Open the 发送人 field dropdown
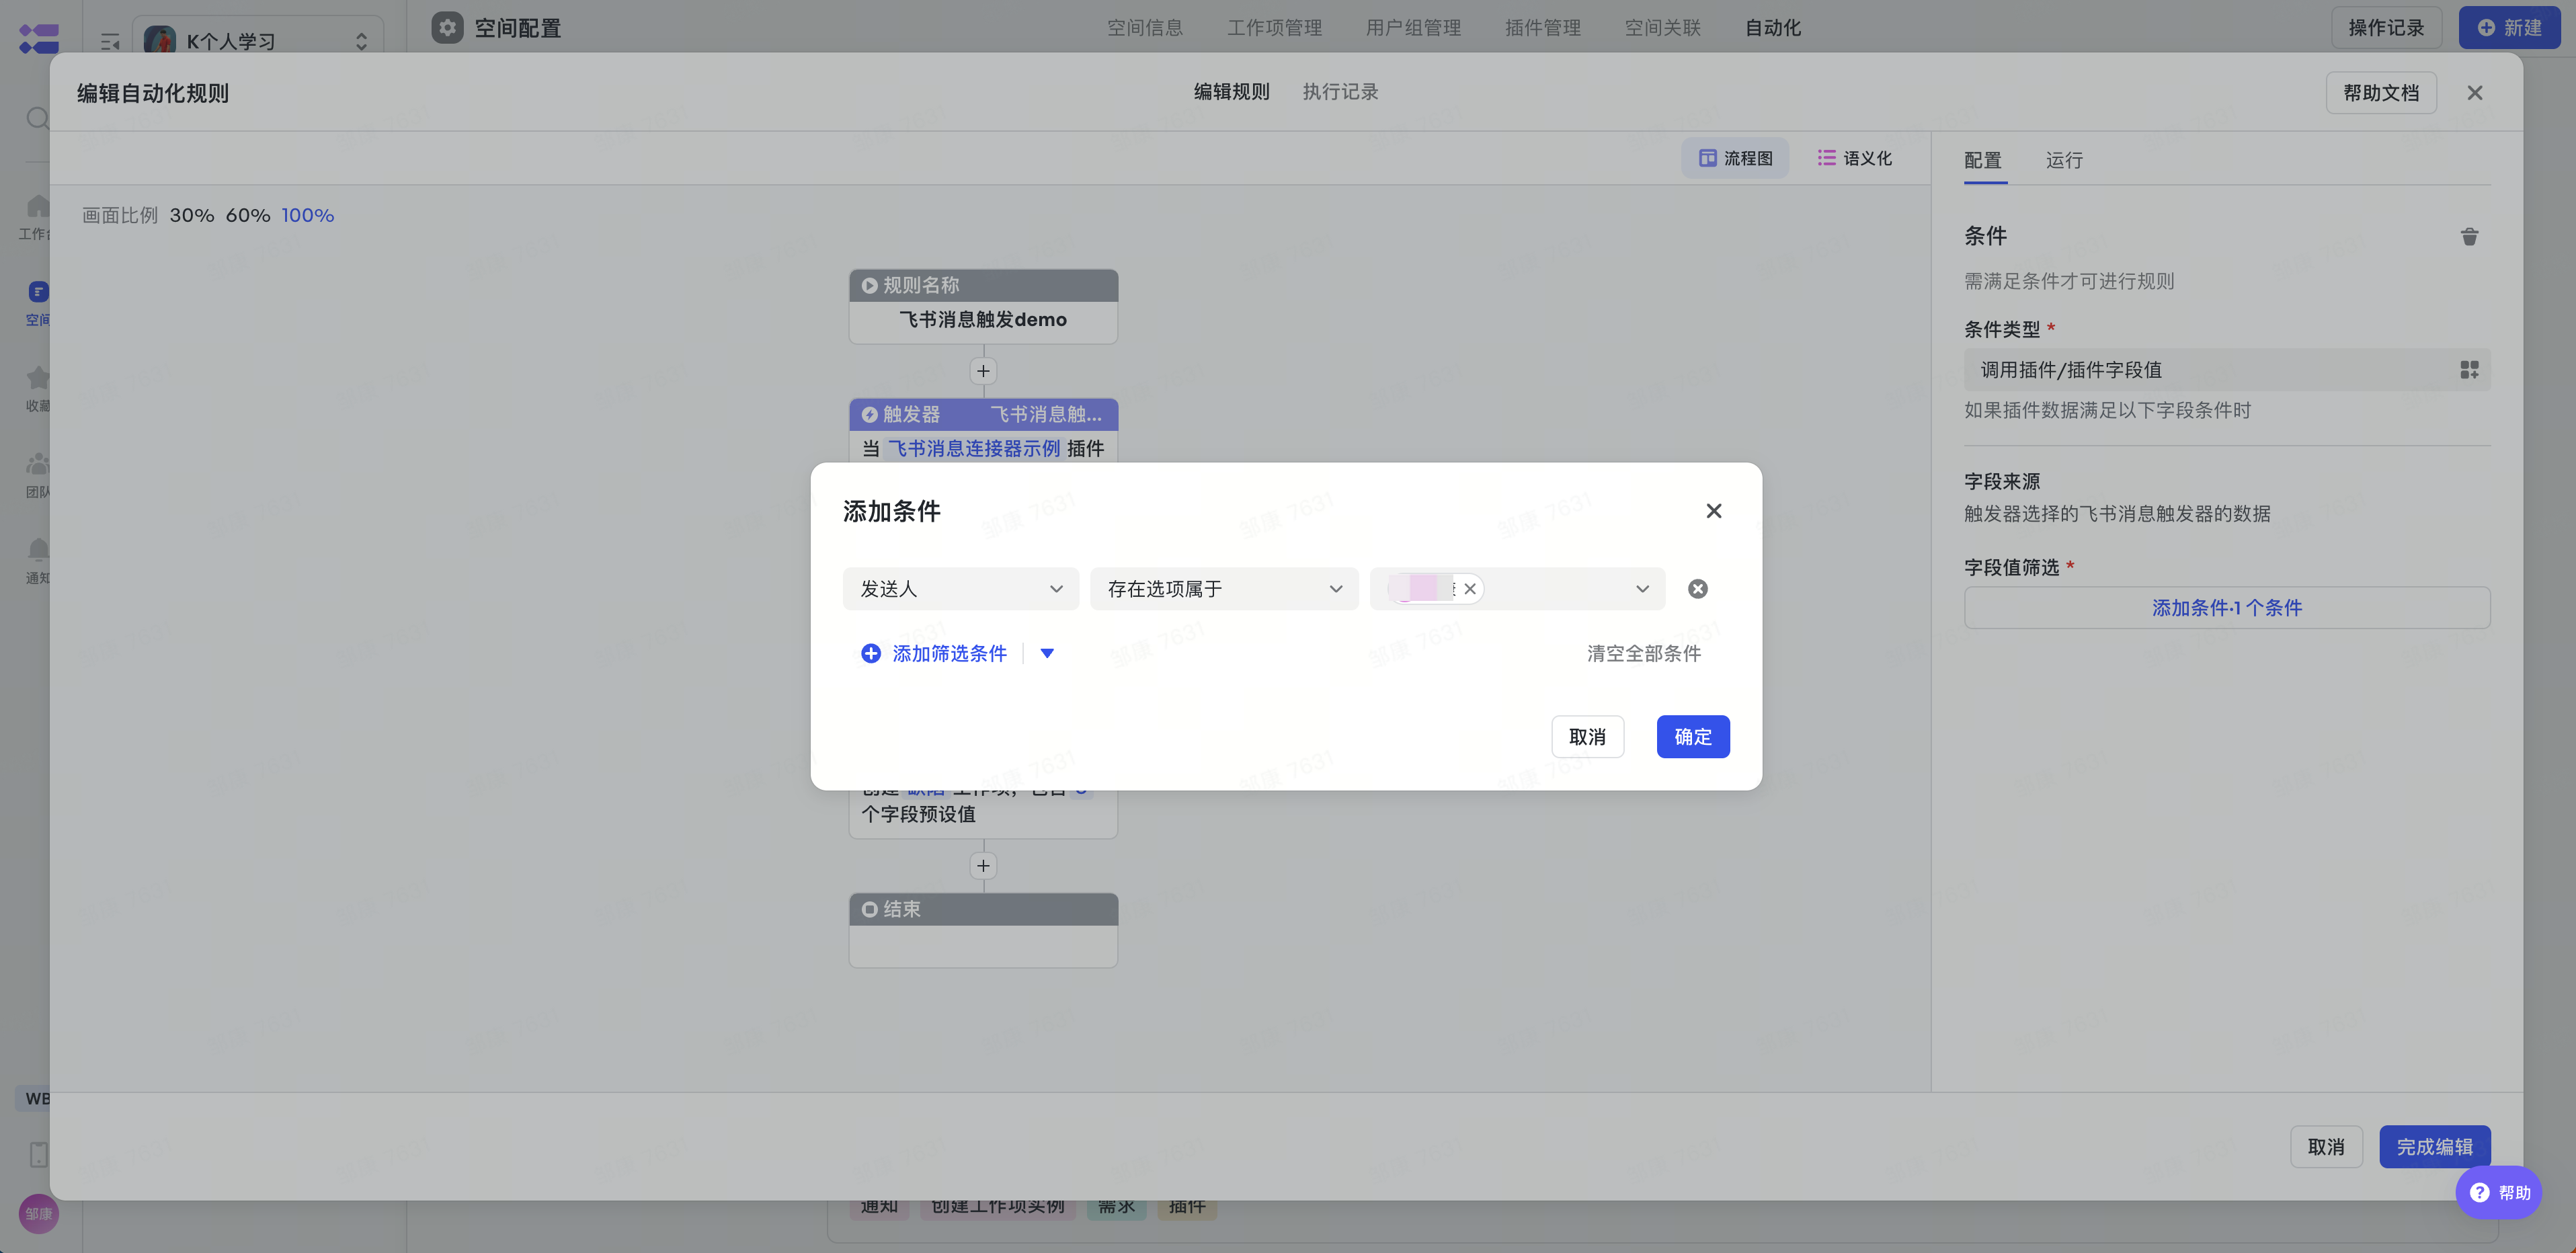This screenshot has height=1253, width=2576. (960, 589)
